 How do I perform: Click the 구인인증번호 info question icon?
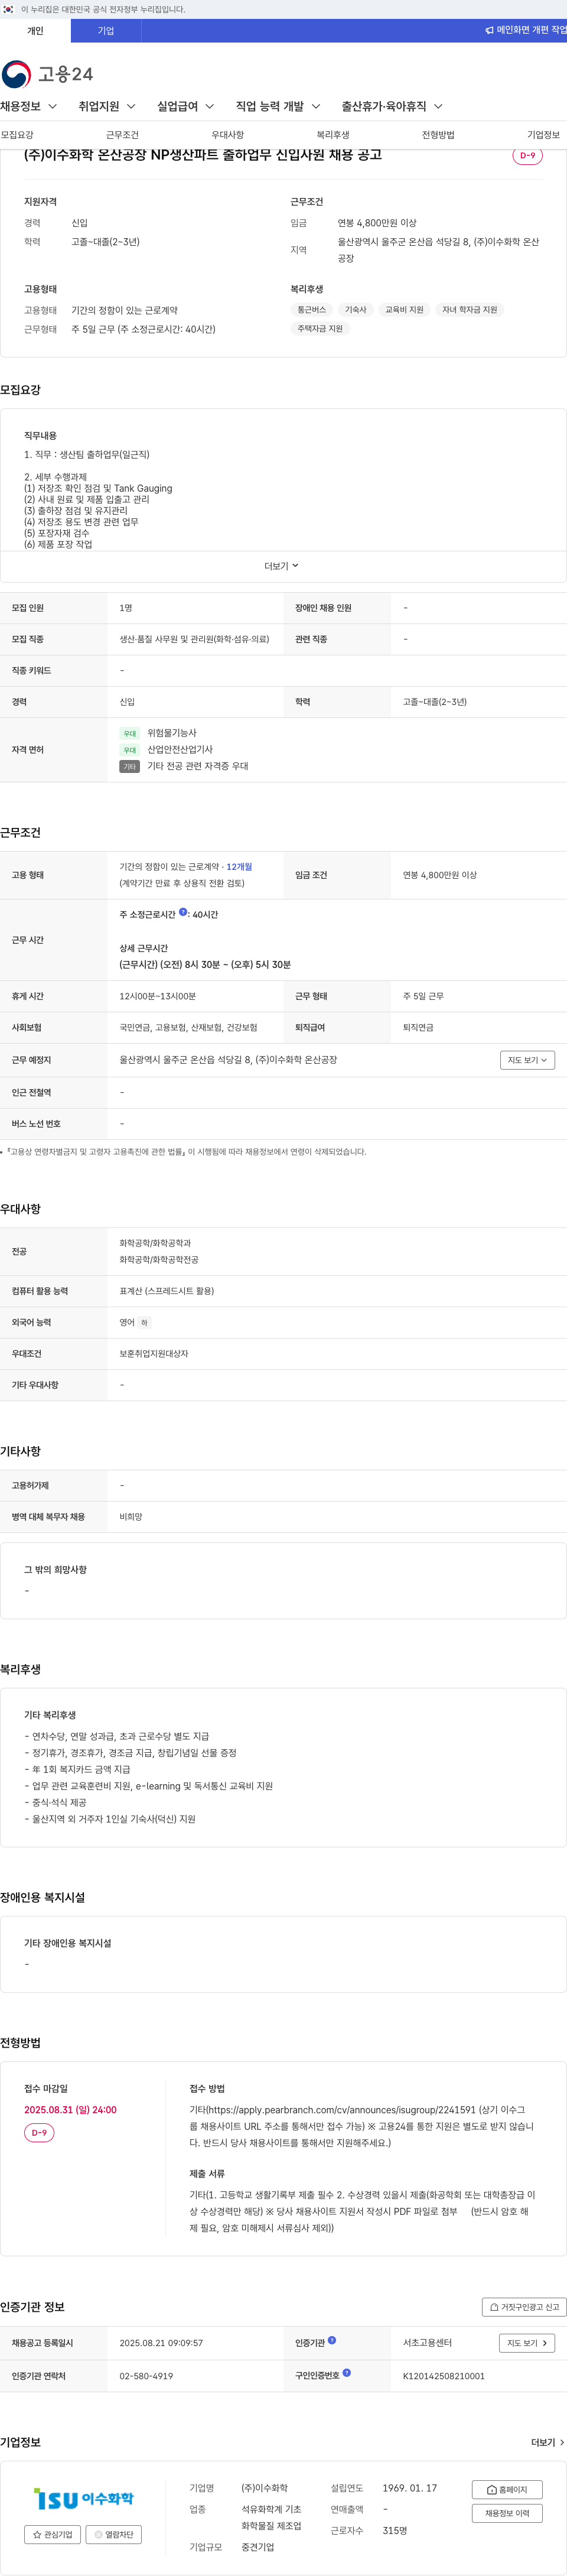[x=346, y=2373]
